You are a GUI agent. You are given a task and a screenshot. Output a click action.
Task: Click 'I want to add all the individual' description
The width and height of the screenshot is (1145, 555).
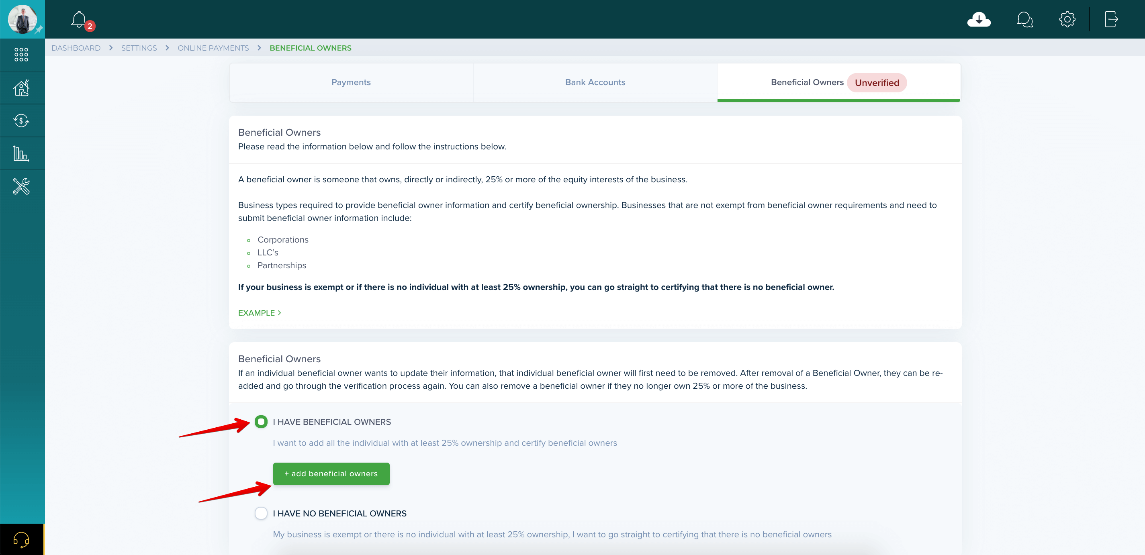(x=445, y=443)
